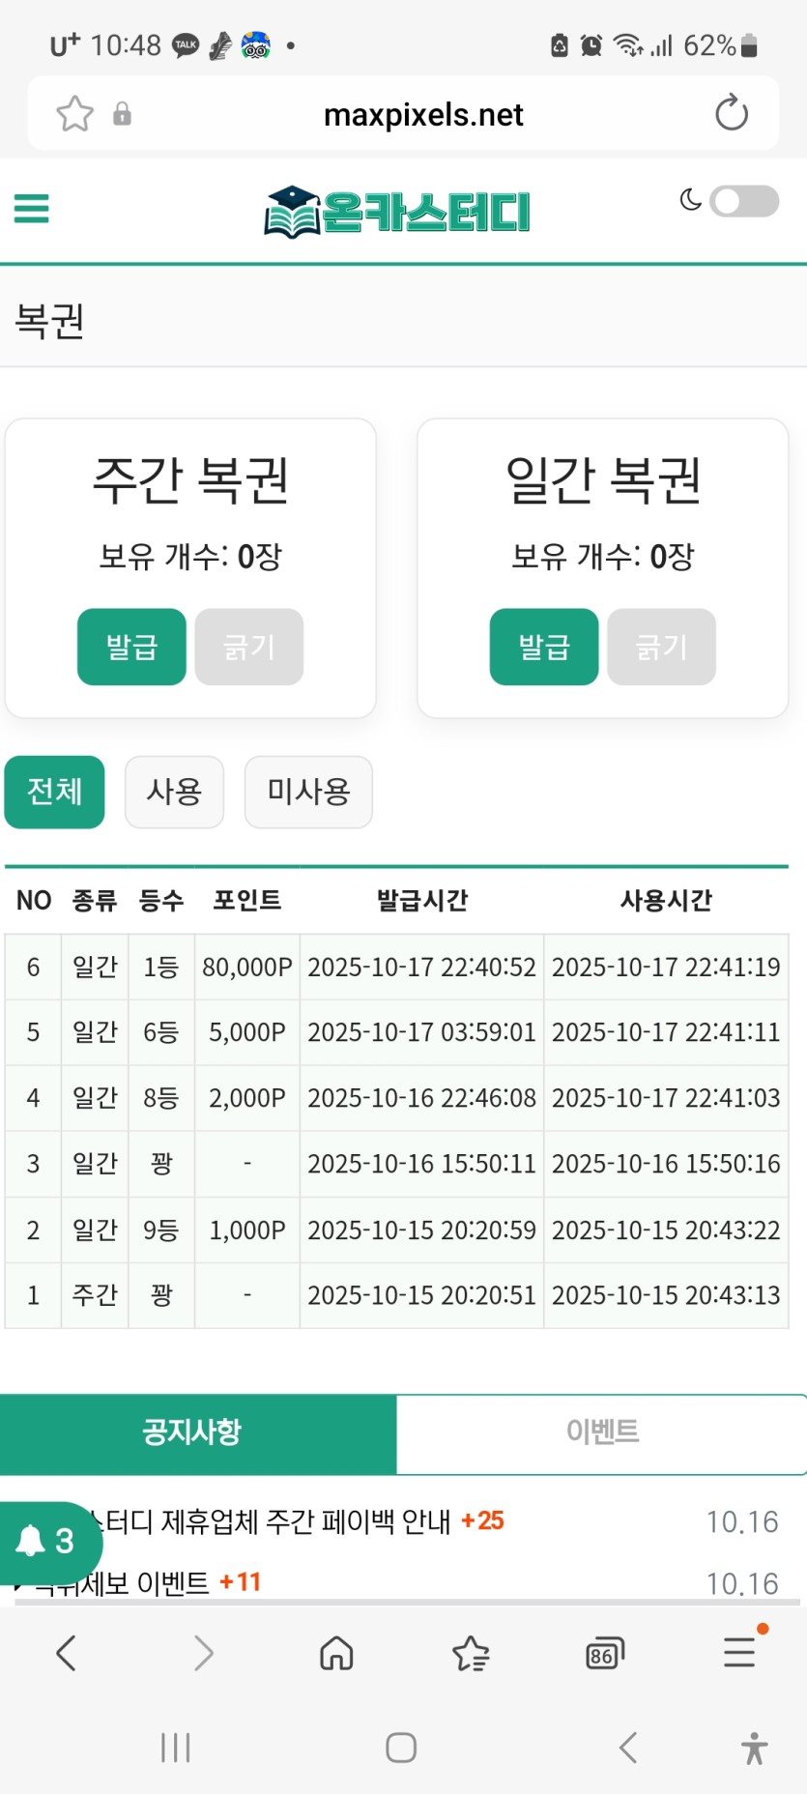Show open browser tabs

tap(605, 1653)
